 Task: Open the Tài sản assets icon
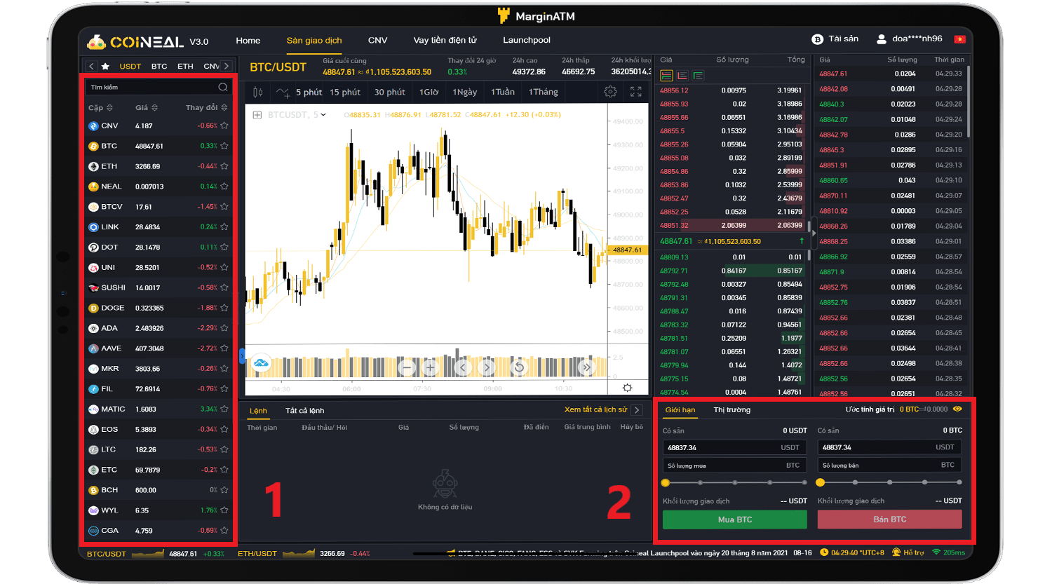(817, 39)
